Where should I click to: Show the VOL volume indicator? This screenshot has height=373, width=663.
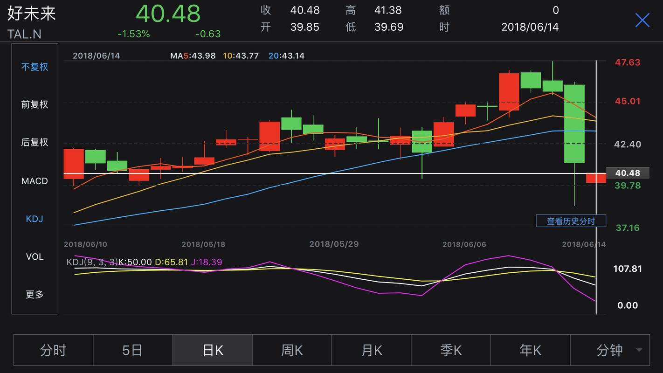pyautogui.click(x=34, y=256)
